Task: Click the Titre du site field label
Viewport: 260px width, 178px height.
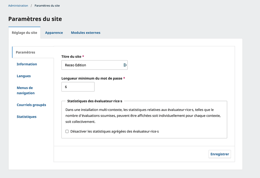Action: pyautogui.click(x=71, y=56)
